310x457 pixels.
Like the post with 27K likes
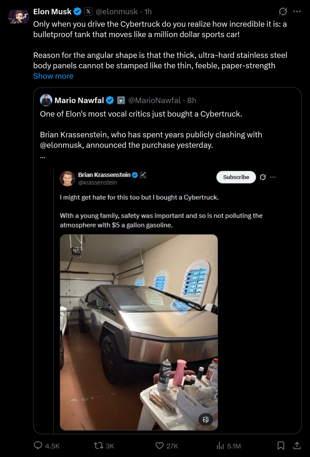pos(167,446)
